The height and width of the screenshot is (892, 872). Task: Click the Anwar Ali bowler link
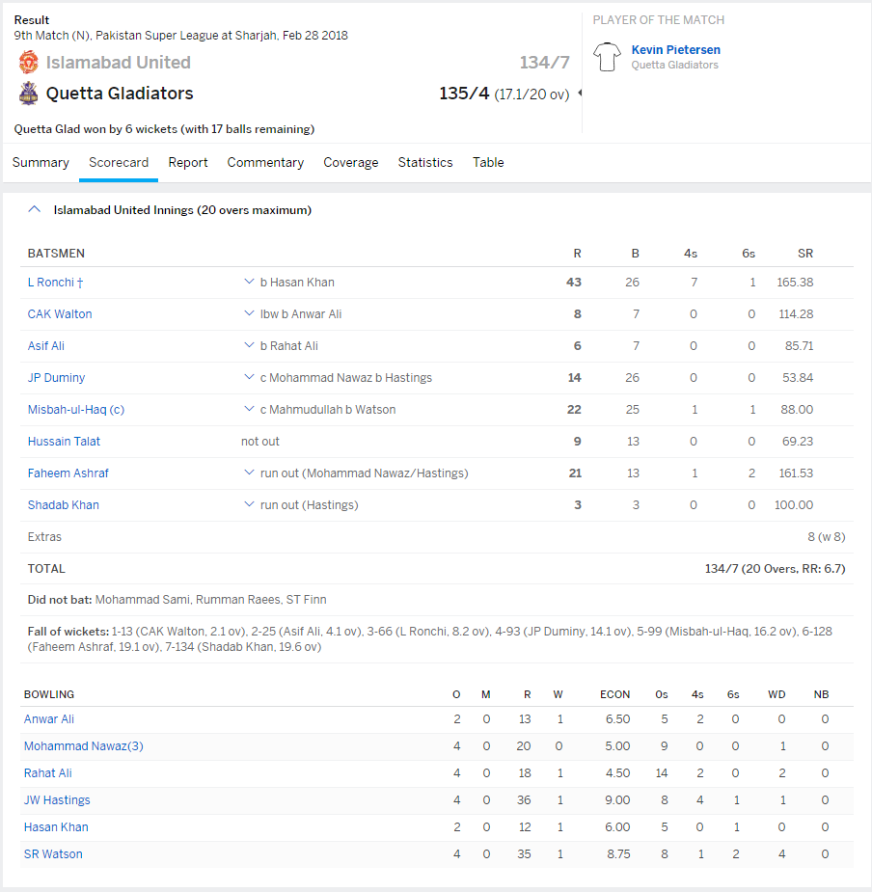tap(48, 718)
